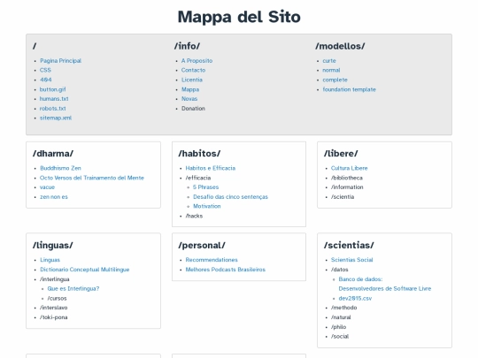Open the foundation template link
The height and width of the screenshot is (358, 478).
click(350, 89)
